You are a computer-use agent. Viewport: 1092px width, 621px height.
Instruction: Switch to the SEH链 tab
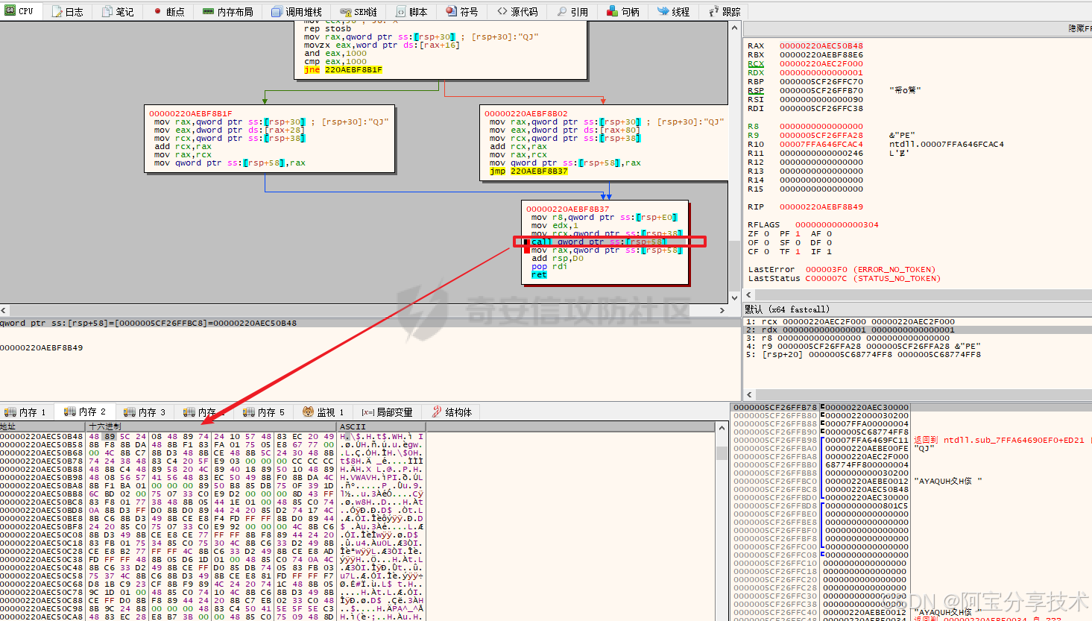click(x=359, y=11)
